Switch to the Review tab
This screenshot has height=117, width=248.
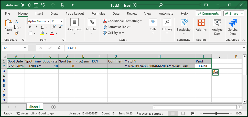pos(132,13)
